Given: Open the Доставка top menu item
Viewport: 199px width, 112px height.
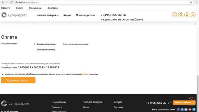Looking at the screenshot, I should point(53,8).
